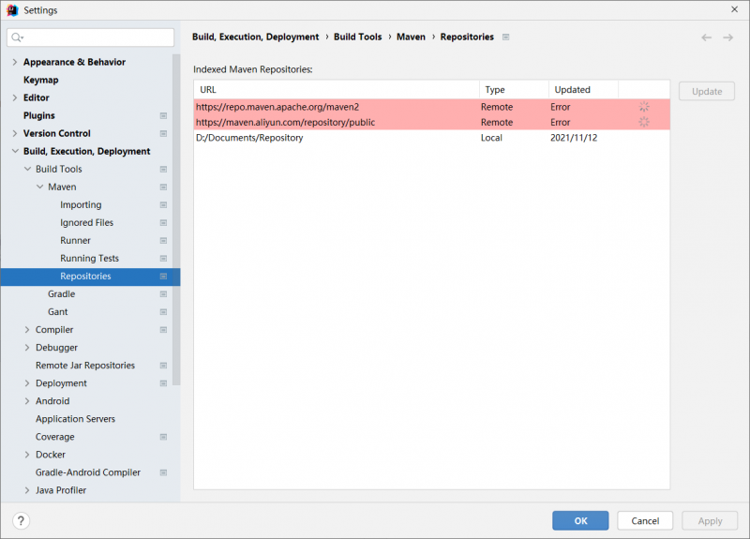Image resolution: width=750 pixels, height=539 pixels.
Task: Click the project settings icon next to Gradle
Action: tap(163, 294)
